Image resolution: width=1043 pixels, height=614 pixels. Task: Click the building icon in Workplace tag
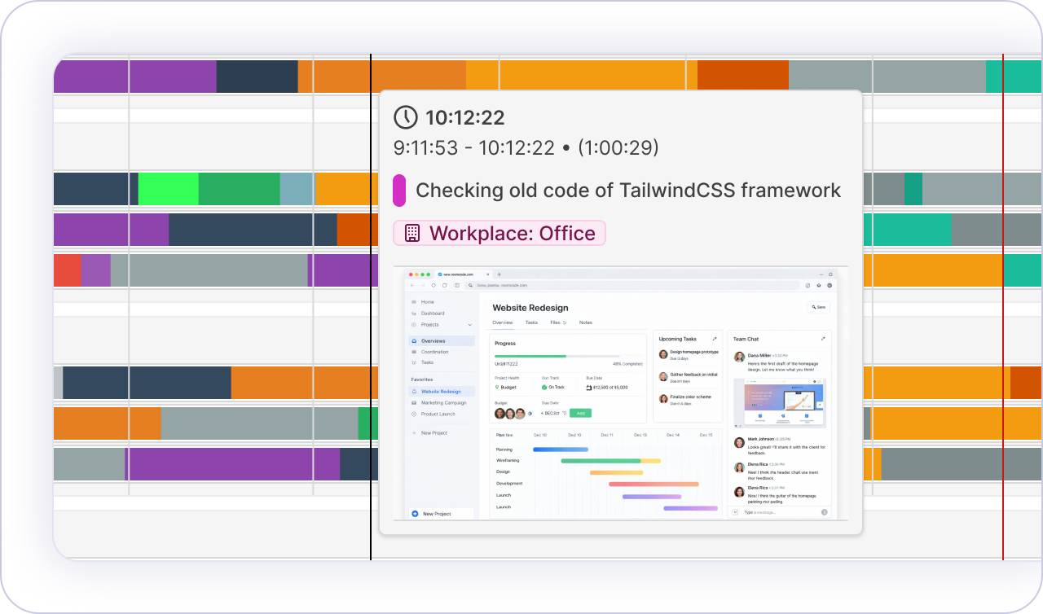[x=412, y=234]
